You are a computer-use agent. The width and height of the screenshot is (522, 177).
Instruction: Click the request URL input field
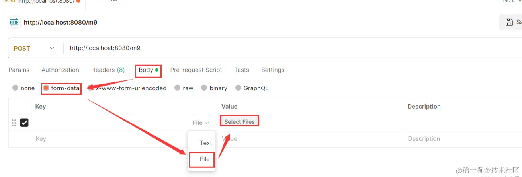[x=279, y=48]
